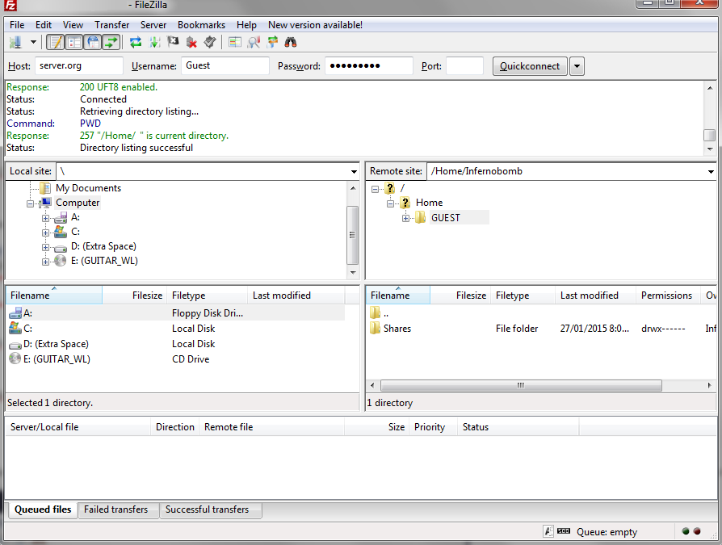
Task: Select the Shares folder in remote list
Action: pyautogui.click(x=397, y=329)
